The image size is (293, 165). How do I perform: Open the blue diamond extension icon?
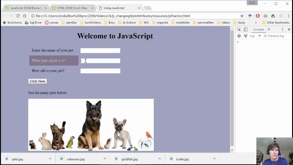point(250,16)
